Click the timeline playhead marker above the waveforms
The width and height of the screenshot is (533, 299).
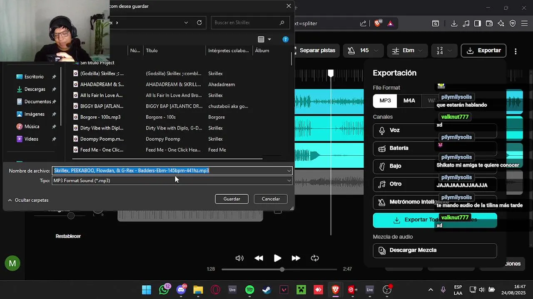coord(331,74)
